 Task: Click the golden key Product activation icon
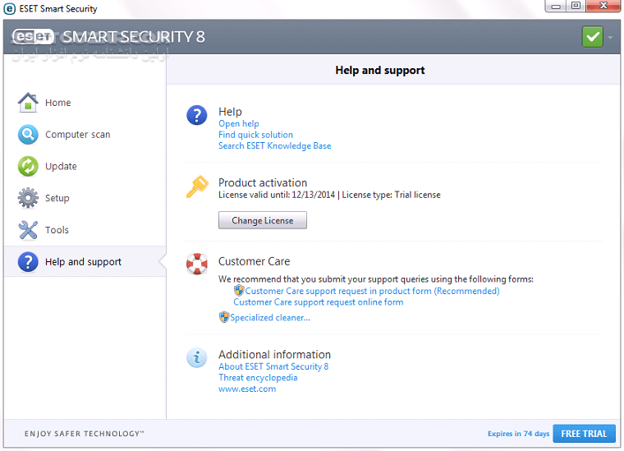tap(197, 186)
